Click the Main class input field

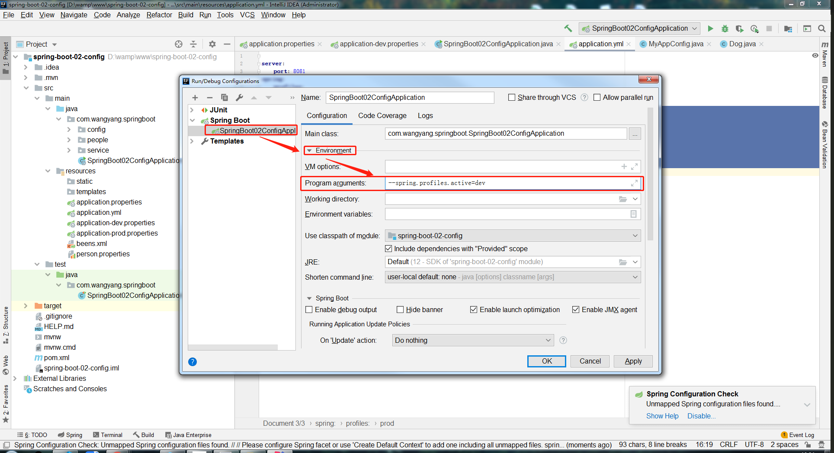[x=506, y=134]
